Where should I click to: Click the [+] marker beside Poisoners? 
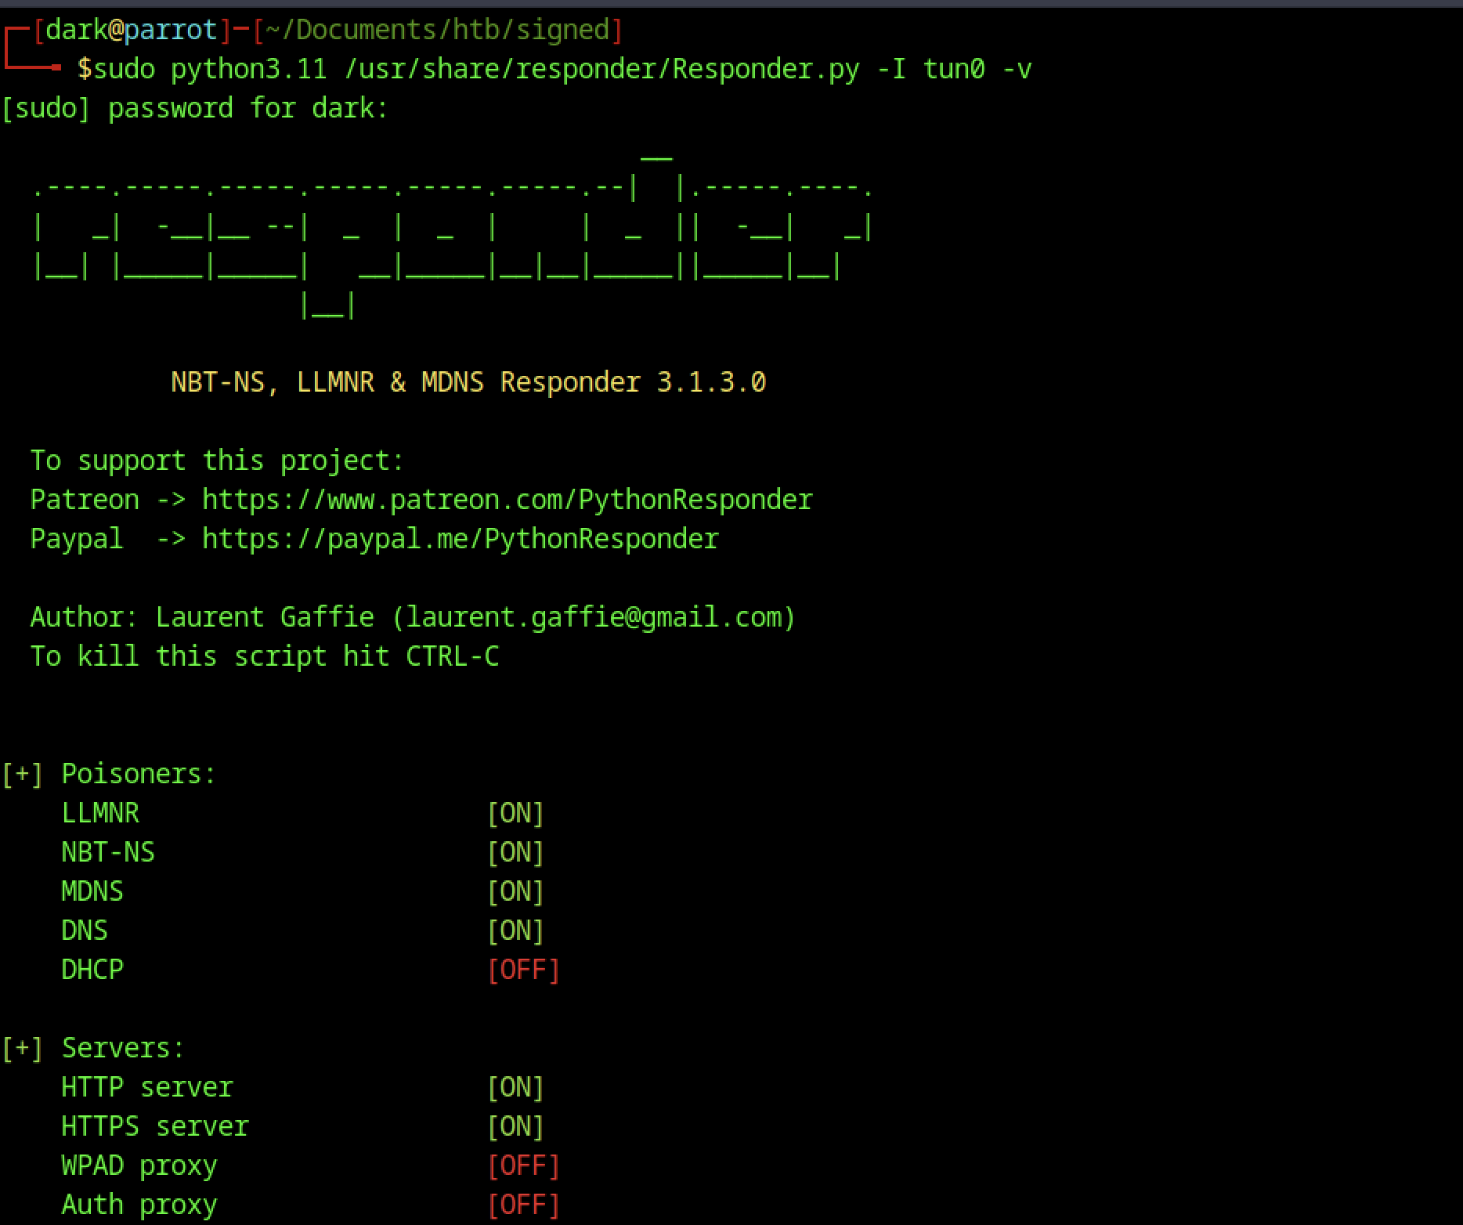tap(22, 774)
